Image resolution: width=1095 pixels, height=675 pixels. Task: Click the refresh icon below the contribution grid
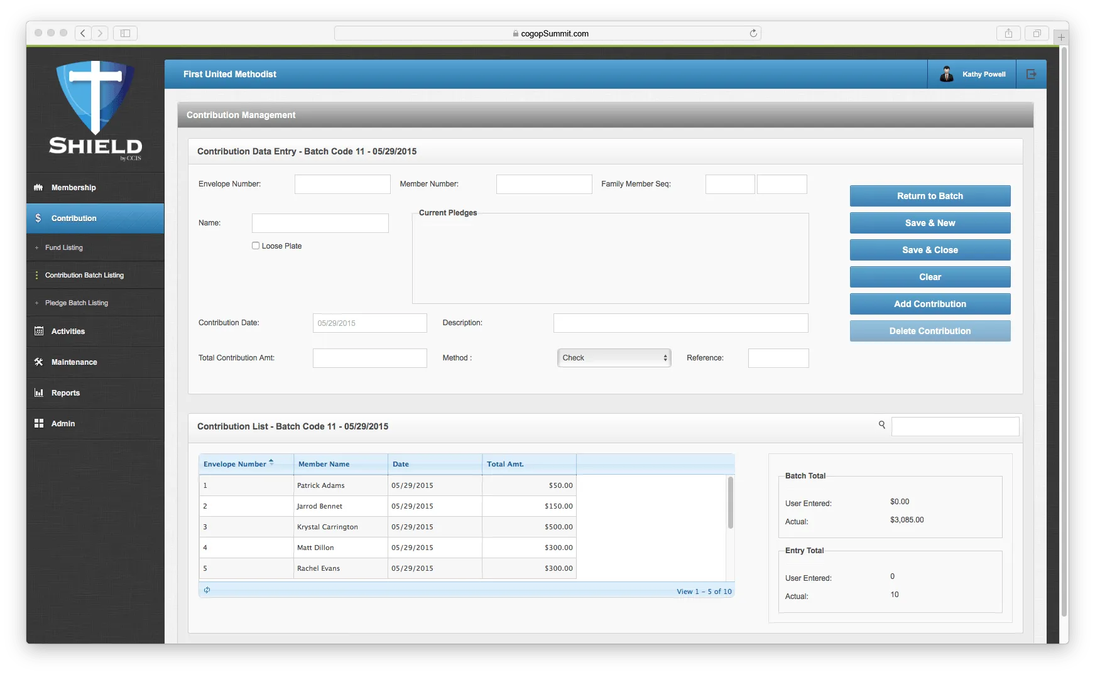pyautogui.click(x=207, y=590)
